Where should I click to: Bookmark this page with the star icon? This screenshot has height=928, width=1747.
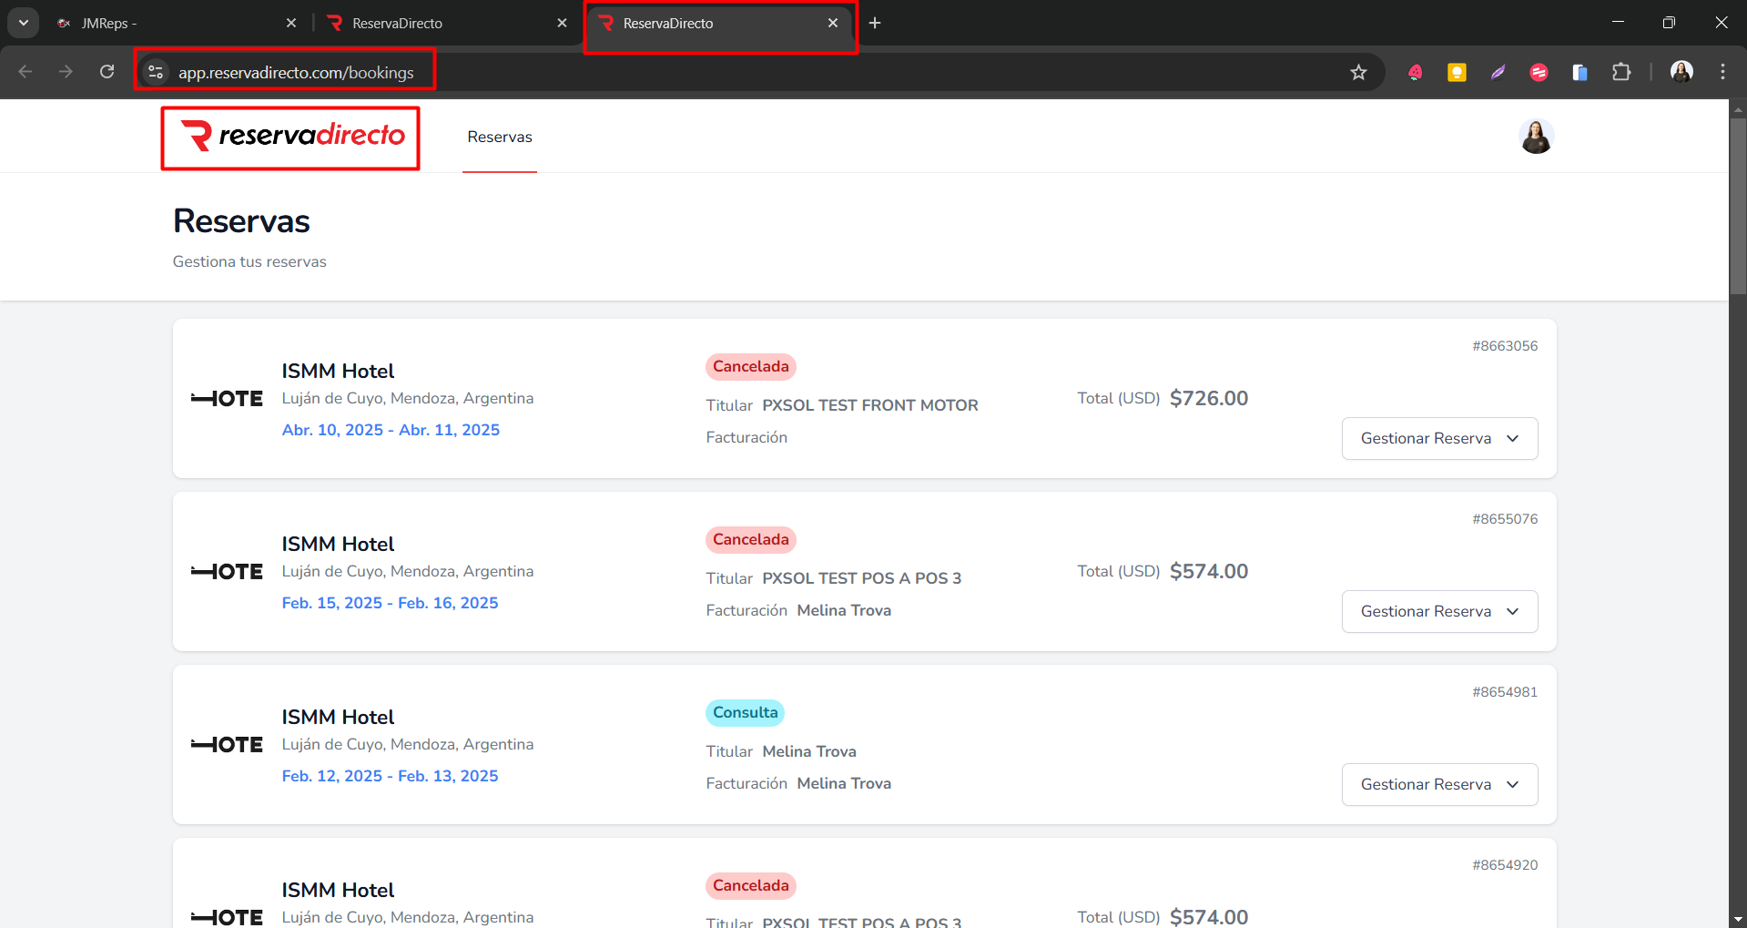tap(1358, 73)
